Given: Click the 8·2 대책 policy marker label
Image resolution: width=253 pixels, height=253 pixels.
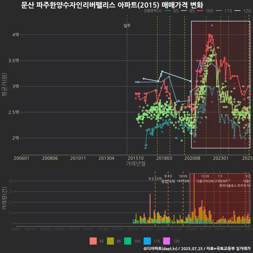Looking at the screenshot, I should point(155,179).
